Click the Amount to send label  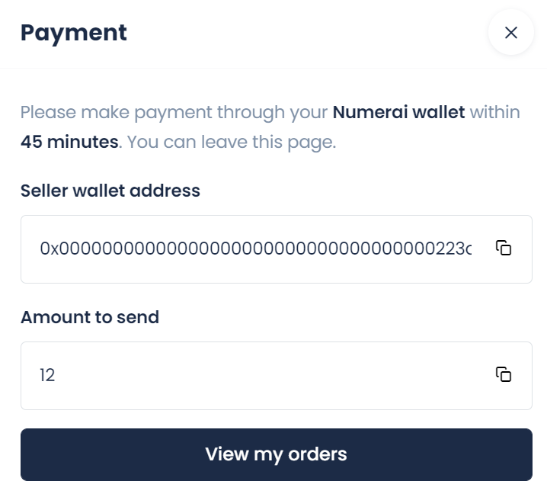(90, 317)
